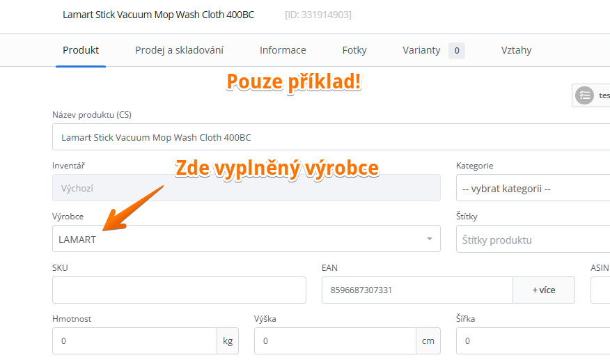610x360 pixels.
Task: Focus the ASIN input field
Action: [x=600, y=290]
